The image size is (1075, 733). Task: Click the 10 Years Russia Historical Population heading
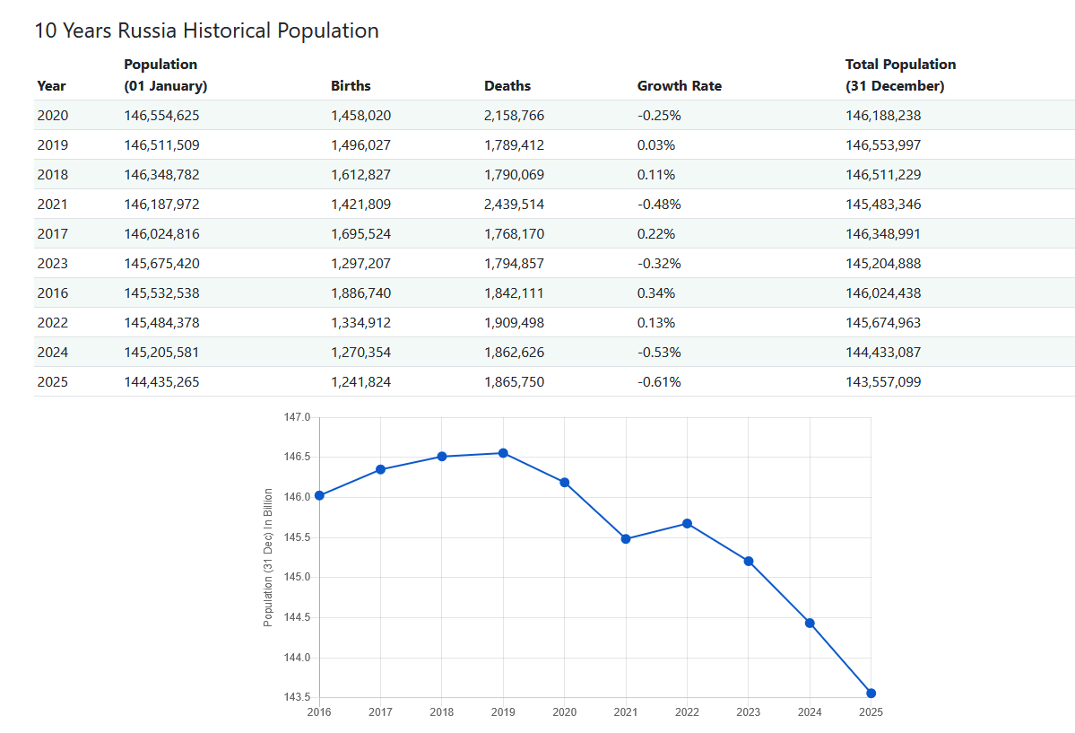pos(206,31)
